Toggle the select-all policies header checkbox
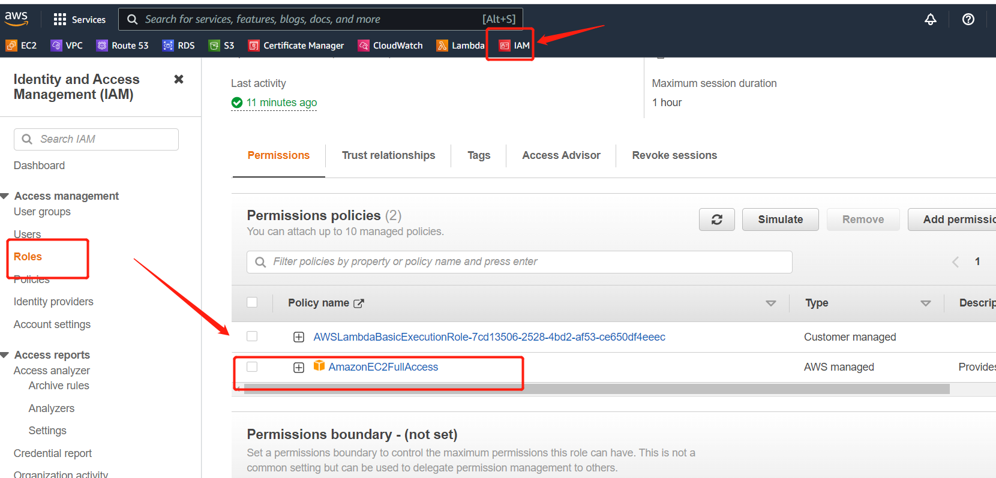Viewport: 996px width, 478px height. click(x=252, y=302)
